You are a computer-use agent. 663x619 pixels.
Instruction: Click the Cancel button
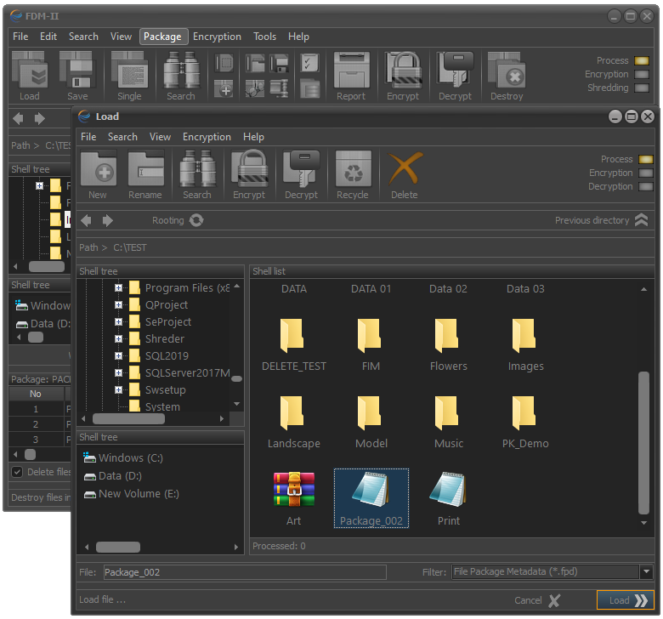pos(536,600)
